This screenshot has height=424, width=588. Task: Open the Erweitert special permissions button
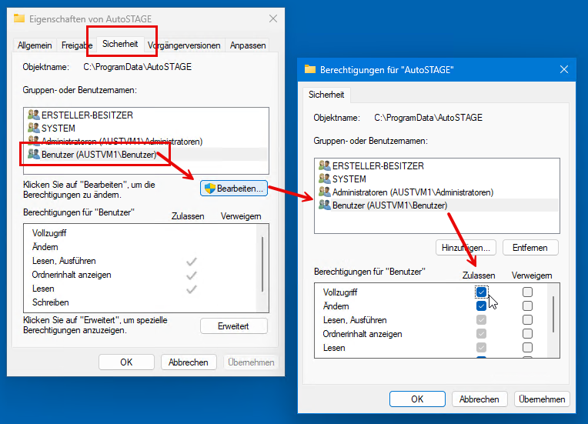[233, 326]
